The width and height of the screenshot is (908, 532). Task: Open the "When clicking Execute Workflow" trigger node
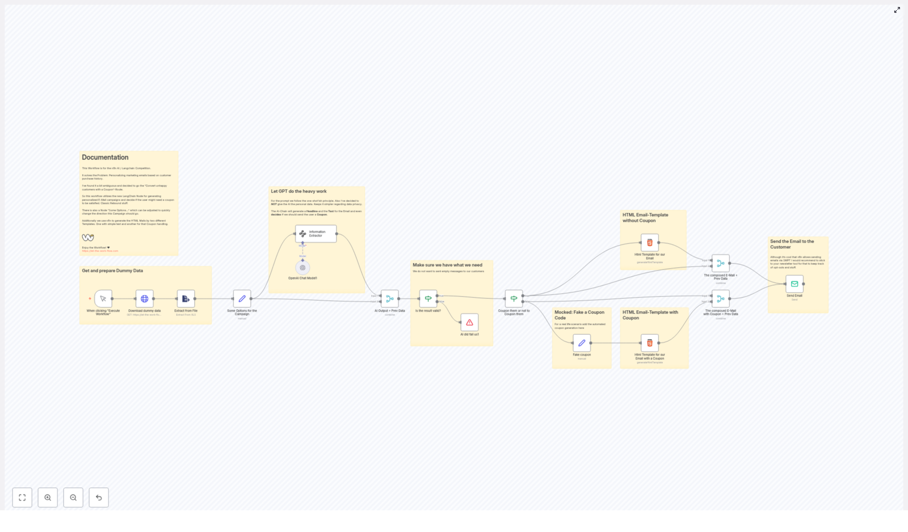[x=103, y=299]
